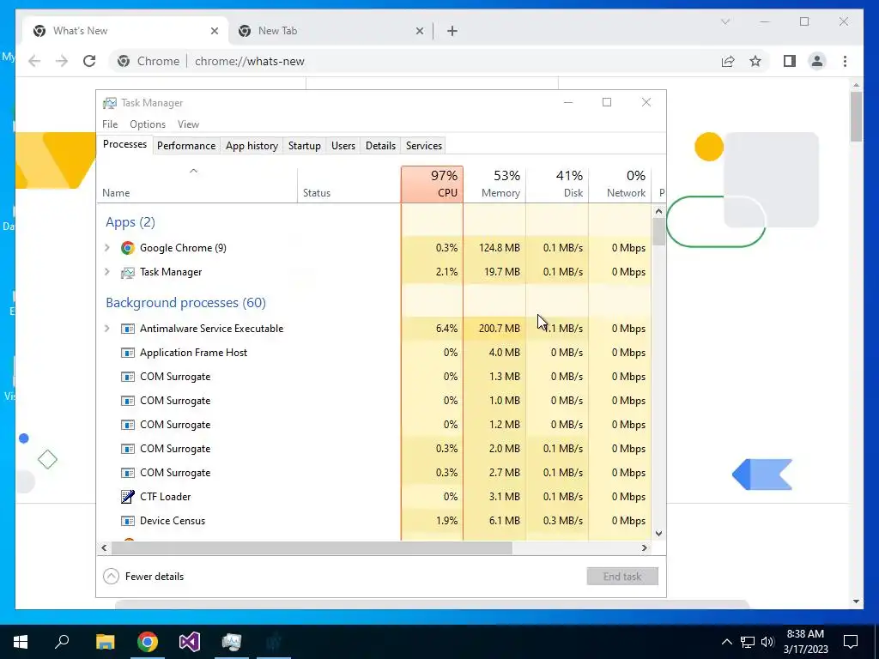Click the share page icon in Chrome
This screenshot has width=879, height=659.
728,61
